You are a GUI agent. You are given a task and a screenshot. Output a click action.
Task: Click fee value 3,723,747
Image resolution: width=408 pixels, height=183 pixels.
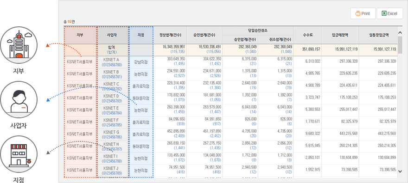(x=313, y=97)
